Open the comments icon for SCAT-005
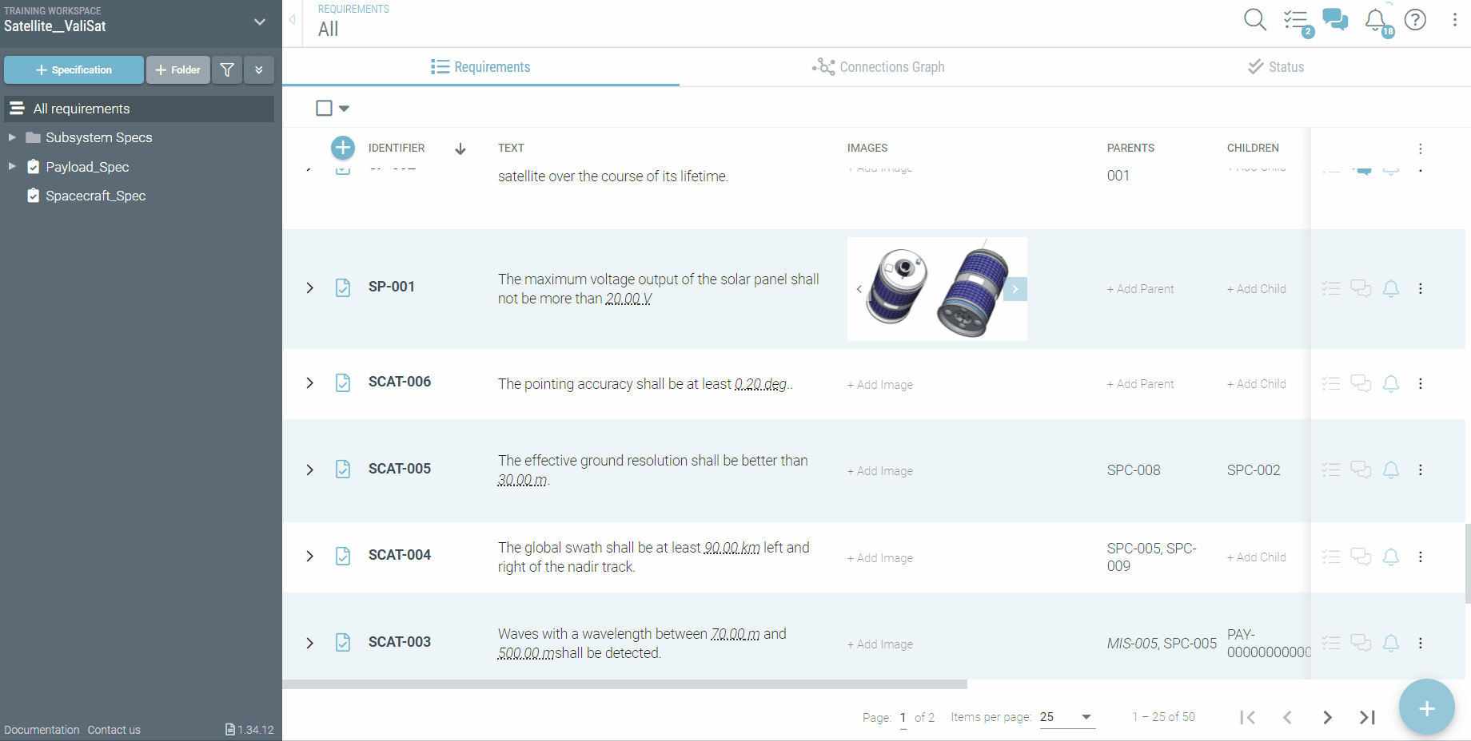This screenshot has width=1471, height=741. tap(1361, 470)
